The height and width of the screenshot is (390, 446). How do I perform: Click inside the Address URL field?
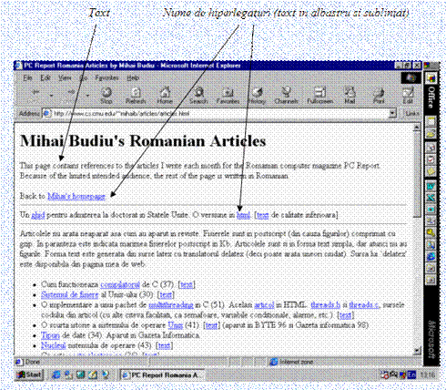pos(216,114)
